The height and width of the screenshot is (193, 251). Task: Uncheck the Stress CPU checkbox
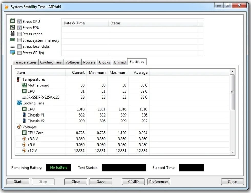[x=19, y=21]
